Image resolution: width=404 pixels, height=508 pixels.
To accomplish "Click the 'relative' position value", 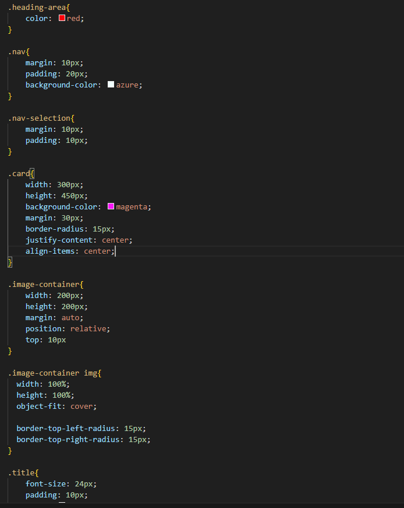I will click(x=88, y=328).
